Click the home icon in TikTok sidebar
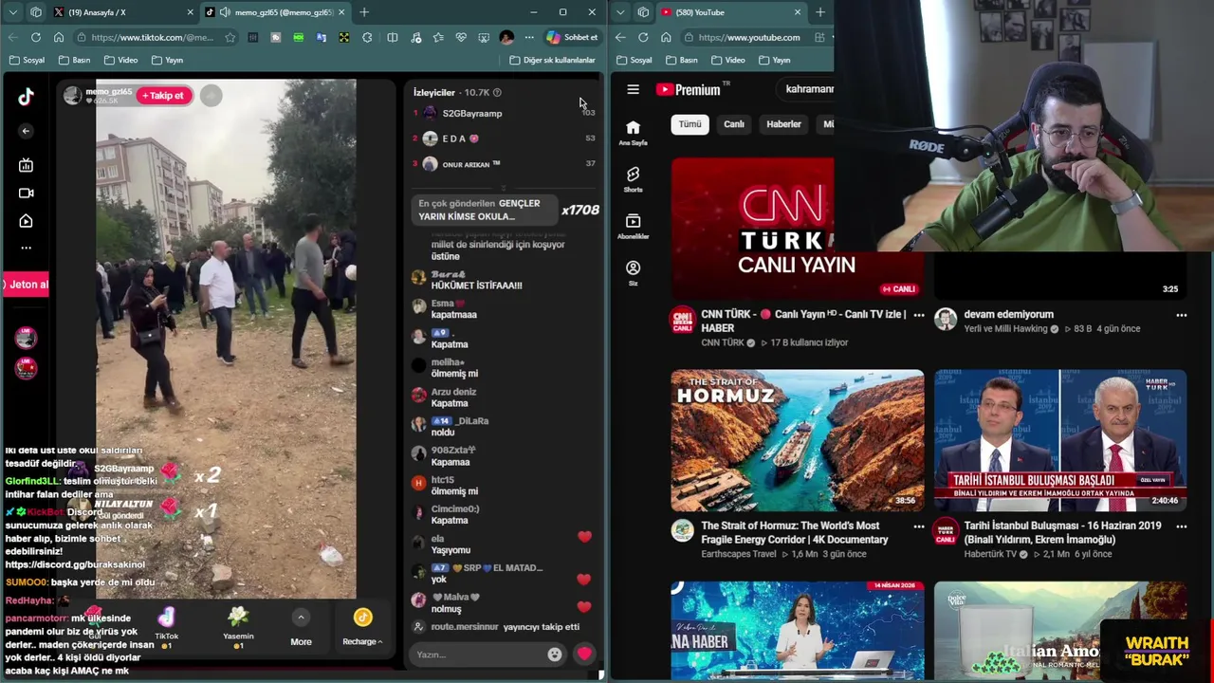Image resolution: width=1214 pixels, height=683 pixels. 26,221
